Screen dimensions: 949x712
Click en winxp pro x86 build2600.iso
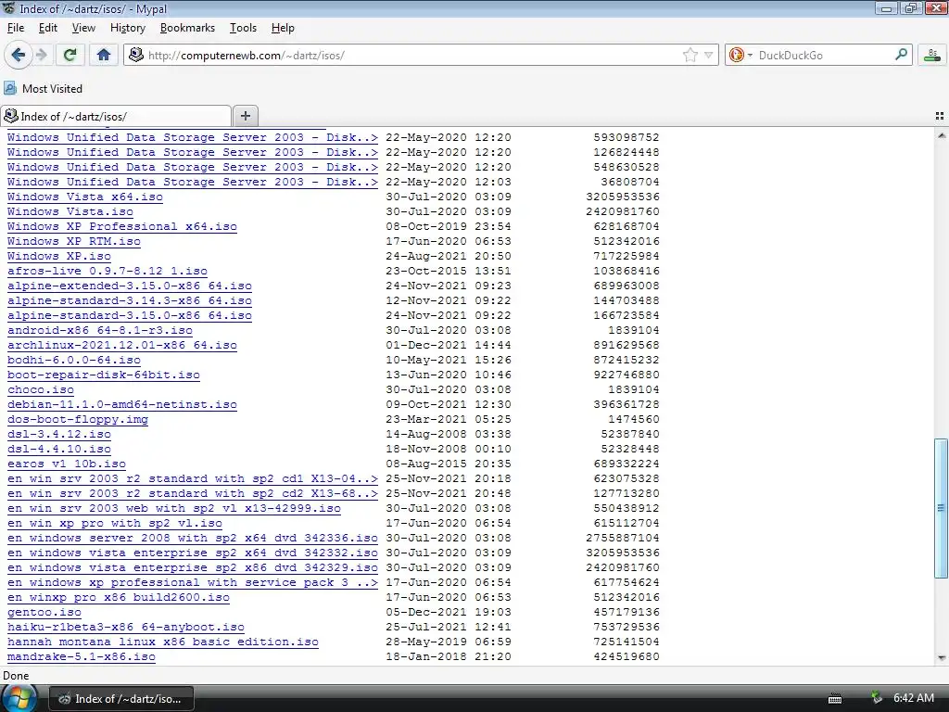click(x=119, y=598)
